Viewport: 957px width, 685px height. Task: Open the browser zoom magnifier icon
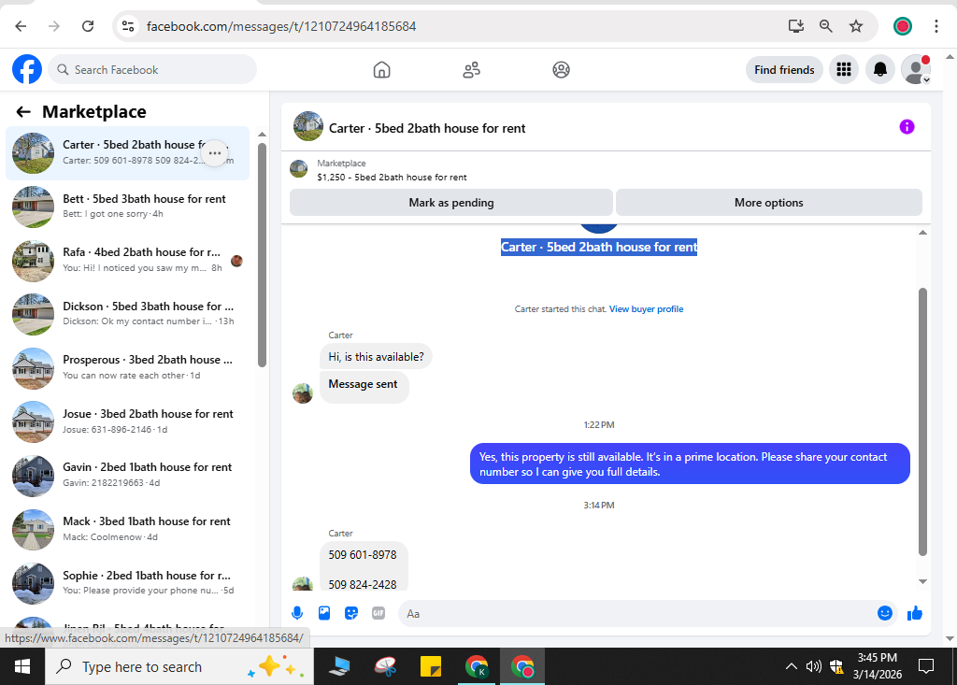pyautogui.click(x=826, y=26)
